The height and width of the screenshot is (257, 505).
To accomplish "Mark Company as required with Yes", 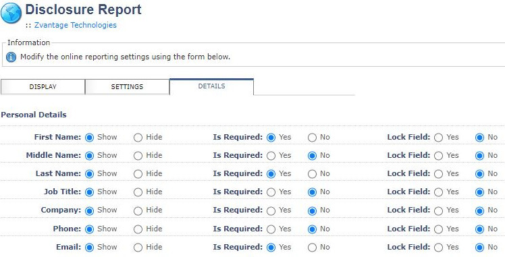I will [x=271, y=211].
